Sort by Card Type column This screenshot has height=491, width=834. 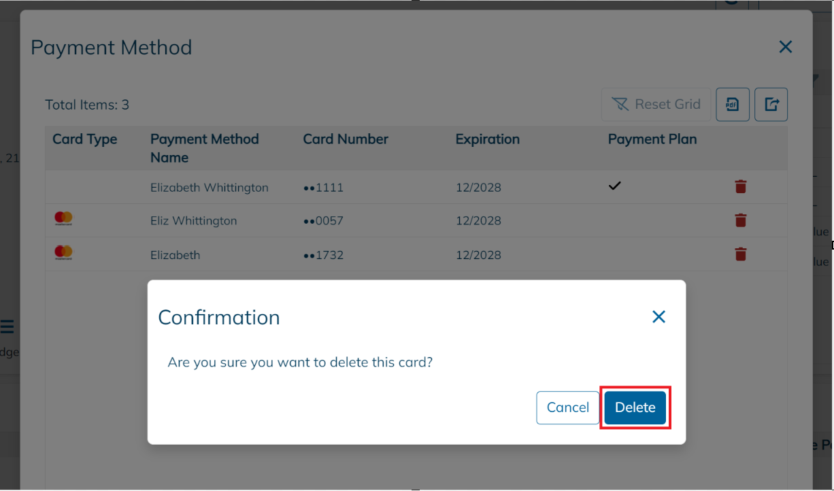click(85, 139)
